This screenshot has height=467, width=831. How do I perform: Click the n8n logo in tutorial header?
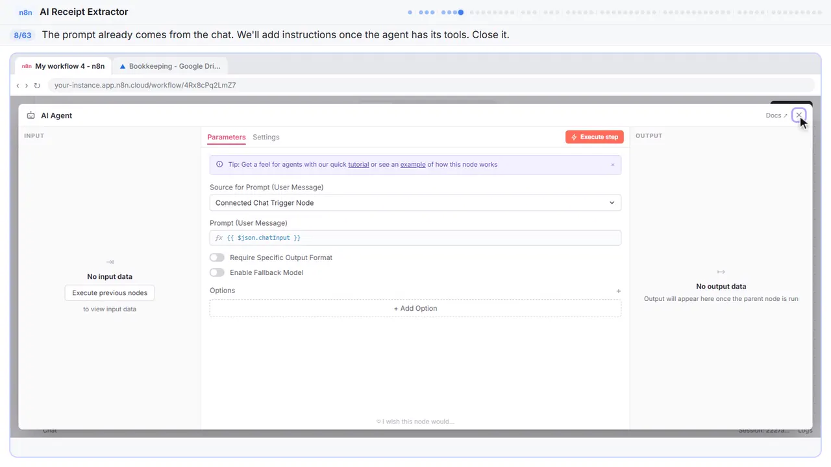27,12
